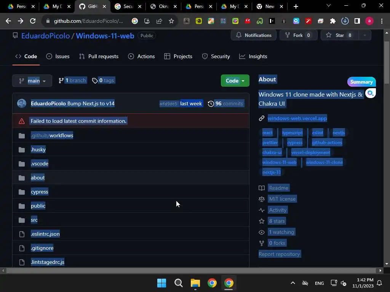Image resolution: width=390 pixels, height=292 pixels.
Task: Expand the green Code dropdown button
Action: click(x=235, y=81)
